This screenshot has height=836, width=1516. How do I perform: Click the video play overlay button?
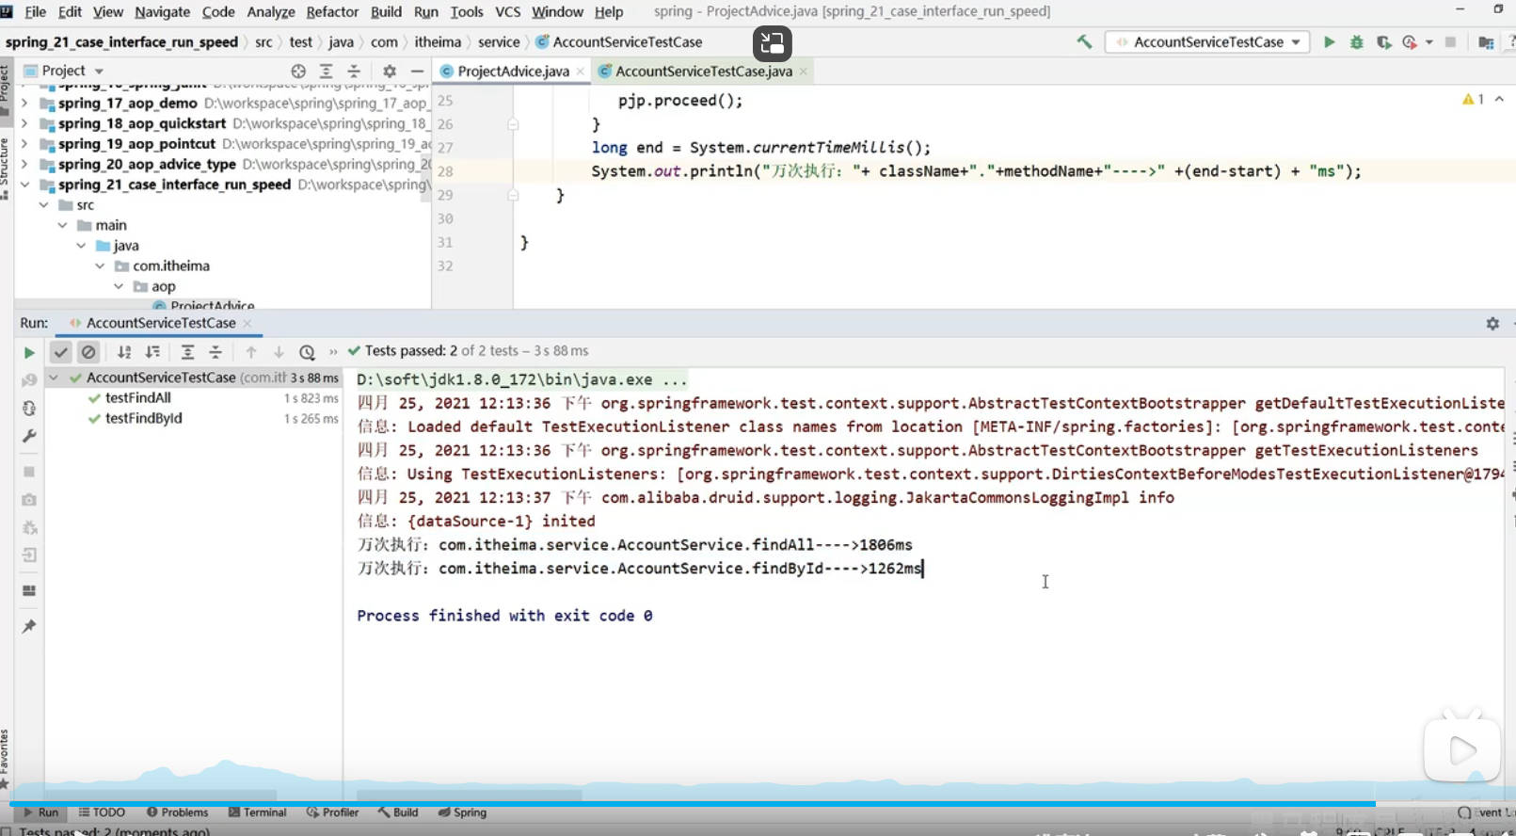coord(1461,750)
